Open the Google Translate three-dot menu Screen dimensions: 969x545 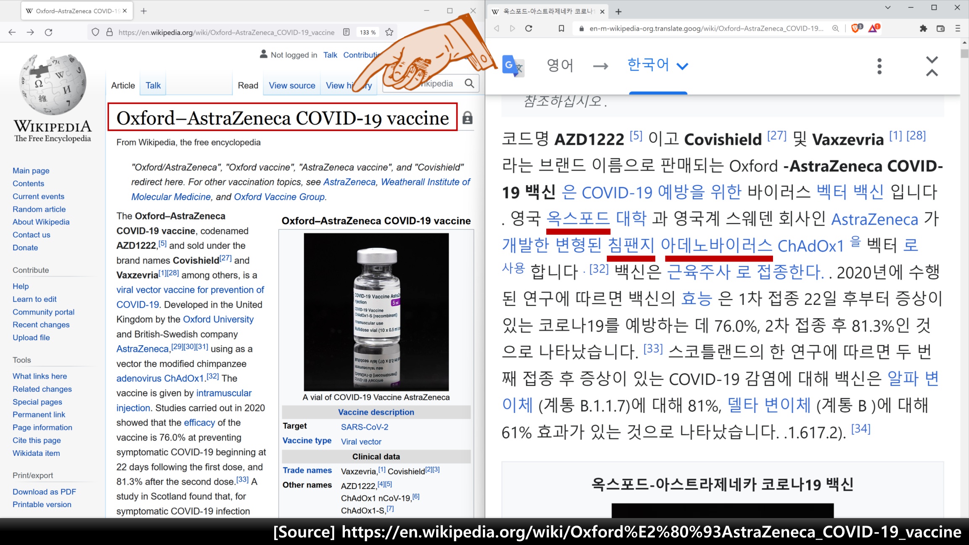pyautogui.click(x=879, y=66)
